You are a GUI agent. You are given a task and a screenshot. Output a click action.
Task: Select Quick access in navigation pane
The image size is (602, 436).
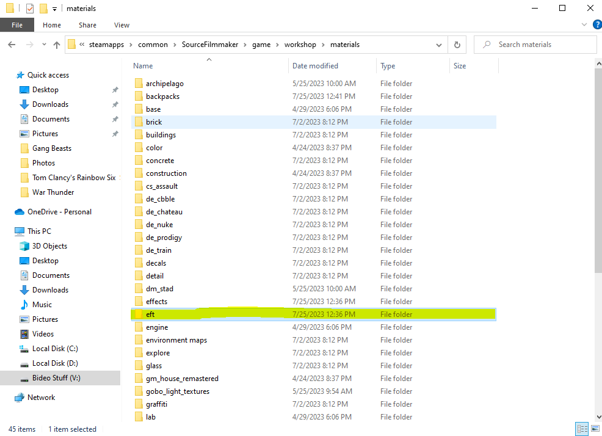[48, 75]
